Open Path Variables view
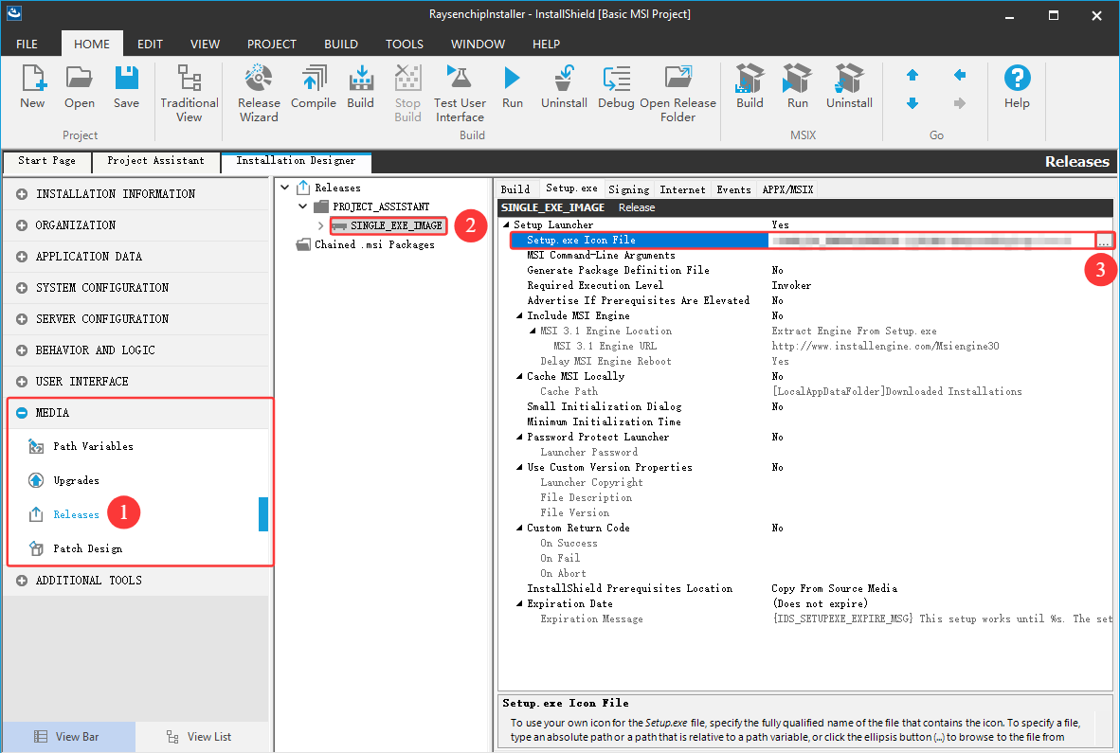This screenshot has height=753, width=1120. point(93,446)
